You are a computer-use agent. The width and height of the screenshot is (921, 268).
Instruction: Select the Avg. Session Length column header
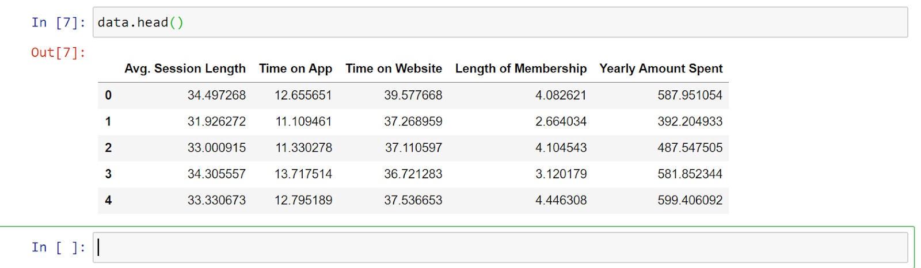coord(185,68)
